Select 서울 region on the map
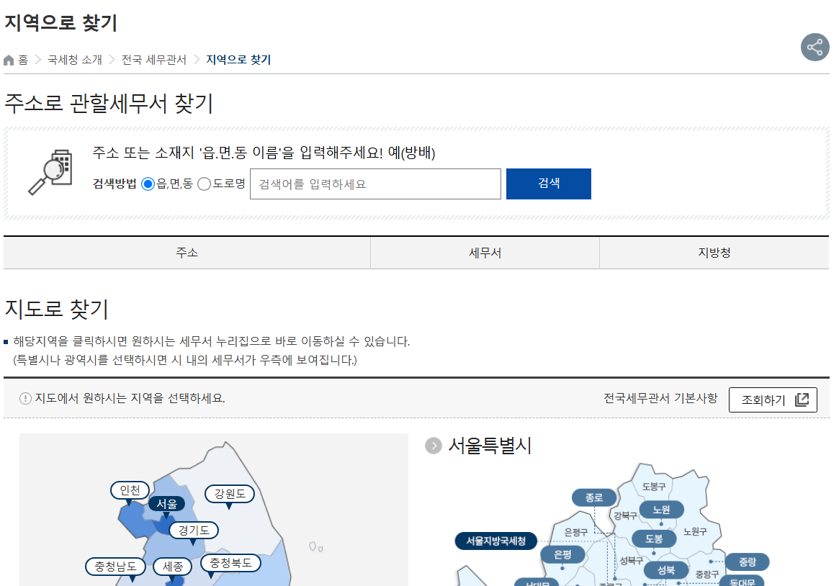This screenshot has width=839, height=586. pos(166,504)
